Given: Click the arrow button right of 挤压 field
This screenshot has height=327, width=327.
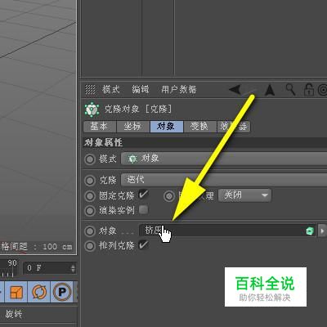Looking at the screenshot, I should coord(322,231).
